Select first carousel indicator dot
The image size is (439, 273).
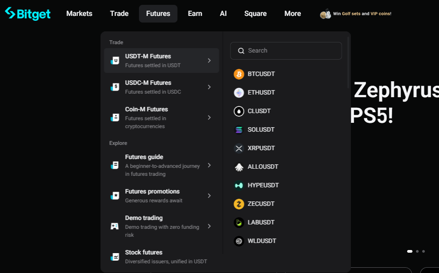410,251
